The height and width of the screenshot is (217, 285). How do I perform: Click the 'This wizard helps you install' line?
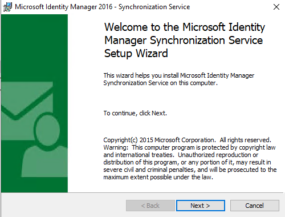point(179,75)
